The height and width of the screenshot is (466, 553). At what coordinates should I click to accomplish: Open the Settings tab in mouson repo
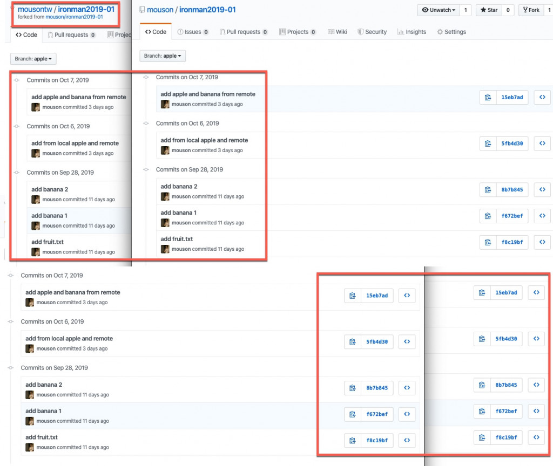(x=451, y=32)
